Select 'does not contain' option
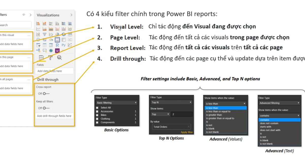This screenshot has height=160, width=305. click(x=269, y=123)
